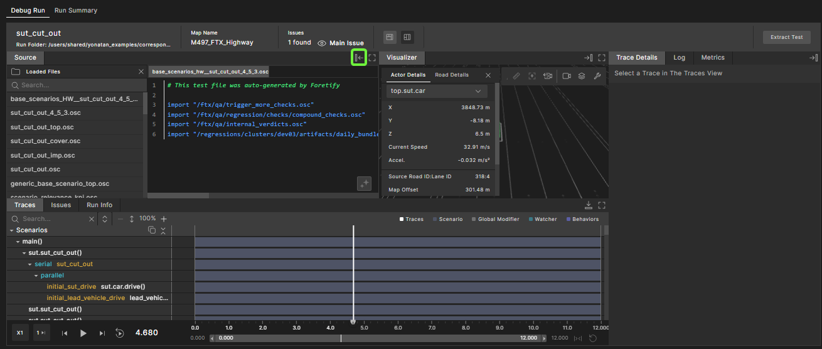Maximize the Visualizer panel to fullscreen
Screen dimensions: 822x349
[601, 58]
